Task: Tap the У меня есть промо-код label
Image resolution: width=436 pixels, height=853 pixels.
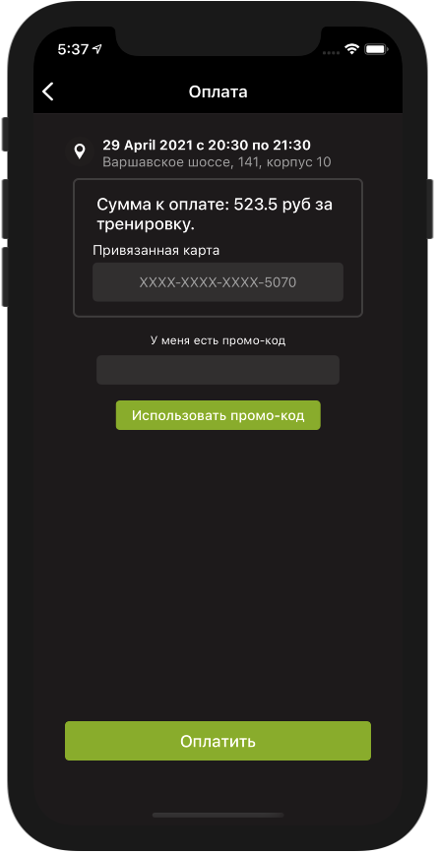Action: pos(218,340)
